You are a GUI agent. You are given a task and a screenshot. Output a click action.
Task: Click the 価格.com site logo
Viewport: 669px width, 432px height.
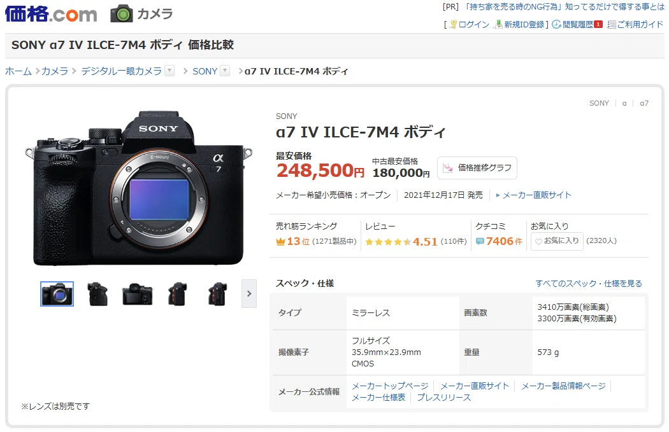(51, 14)
